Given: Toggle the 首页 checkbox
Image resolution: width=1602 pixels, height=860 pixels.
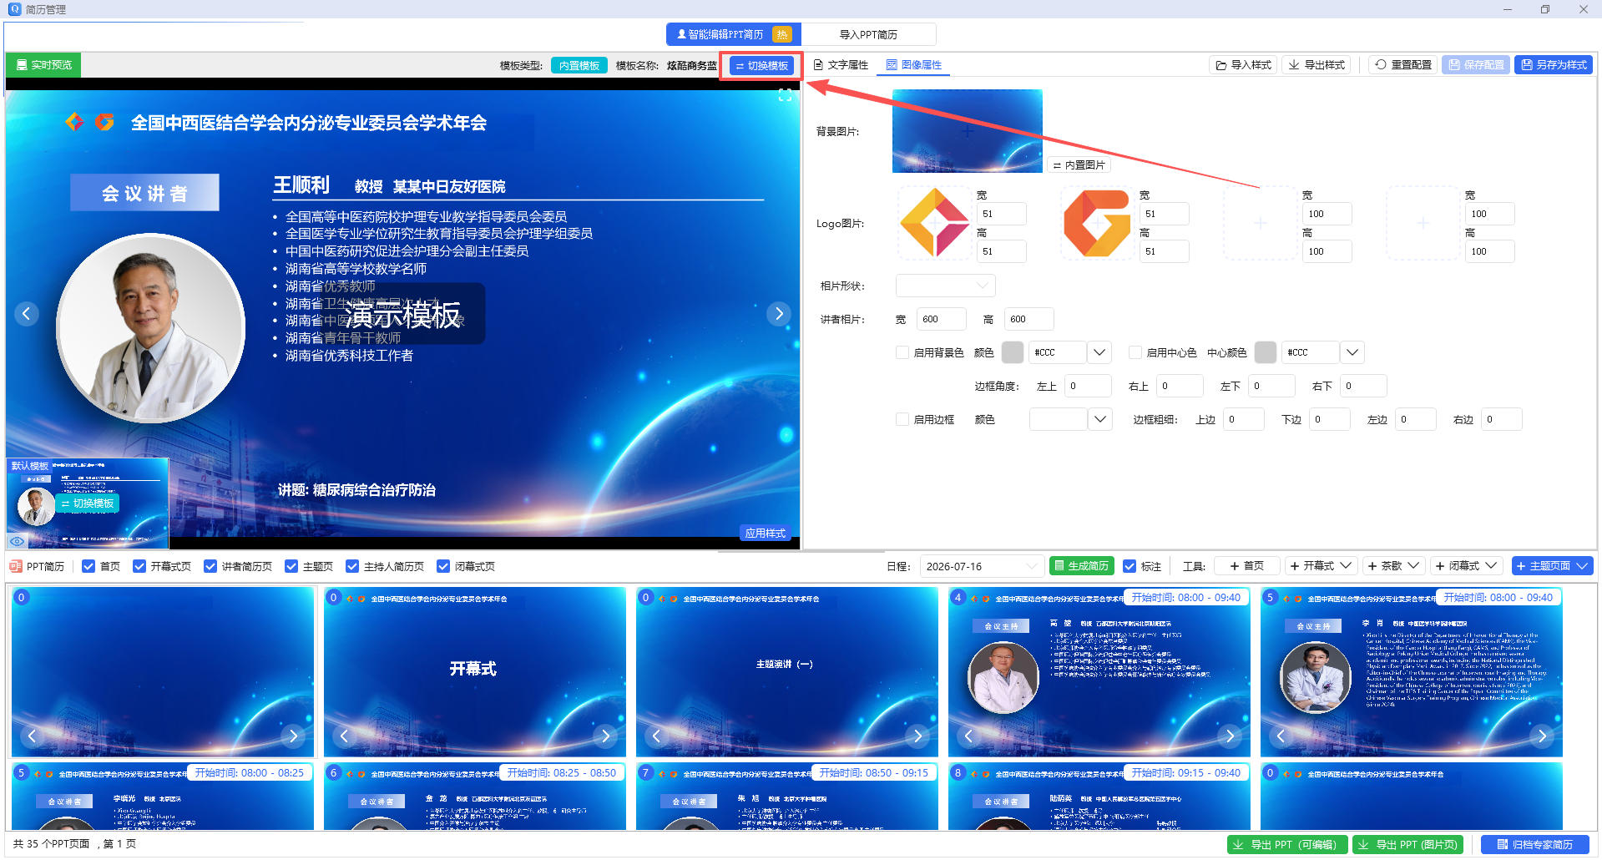Looking at the screenshot, I should pos(88,566).
